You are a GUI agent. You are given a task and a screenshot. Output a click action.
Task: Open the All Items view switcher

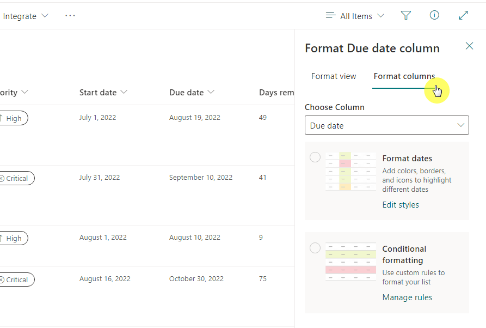pyautogui.click(x=355, y=16)
